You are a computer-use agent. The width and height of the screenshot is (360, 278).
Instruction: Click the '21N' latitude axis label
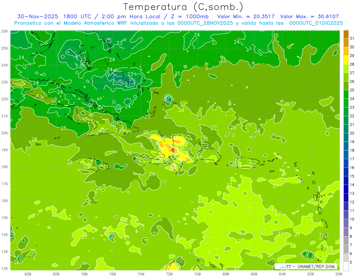click(4, 116)
